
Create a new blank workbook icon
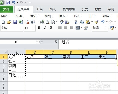(3, 22)
